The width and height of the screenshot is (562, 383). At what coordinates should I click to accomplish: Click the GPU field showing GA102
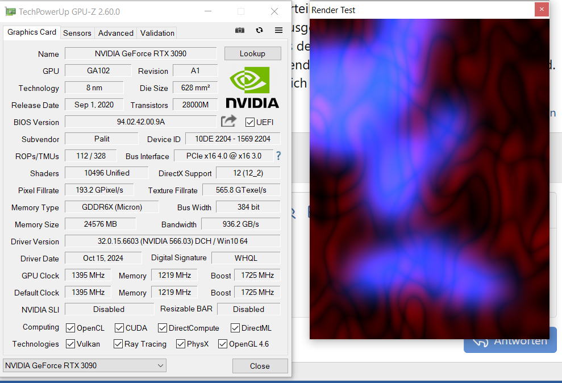click(98, 70)
